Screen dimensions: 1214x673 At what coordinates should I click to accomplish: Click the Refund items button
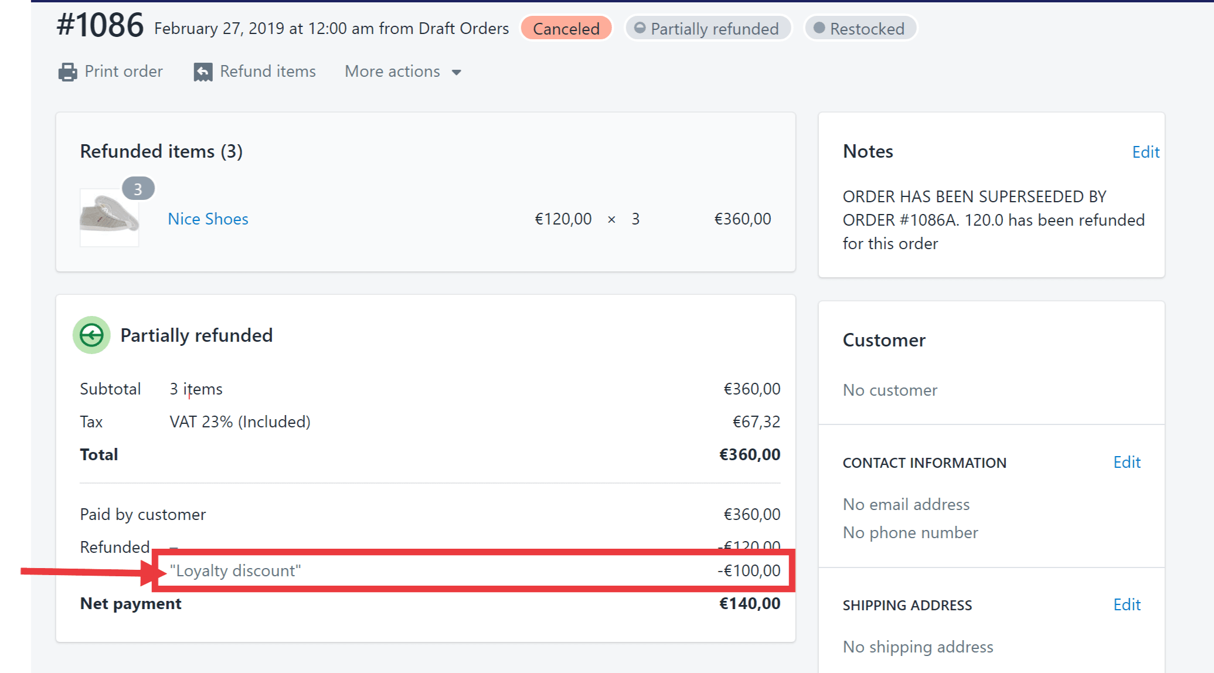(268, 72)
